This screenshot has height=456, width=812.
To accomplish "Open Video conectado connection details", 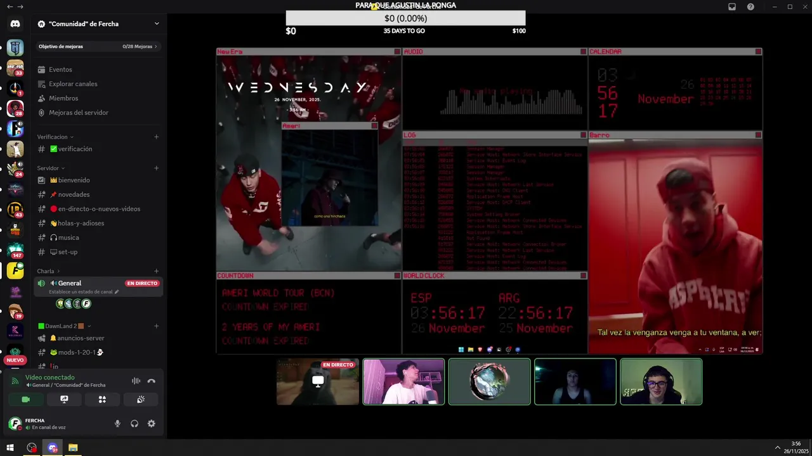I will pos(50,377).
